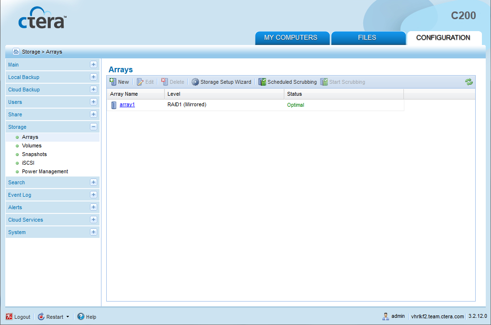Expand the Cloud Backup section
Screen dimensions: 491x325
coord(93,90)
